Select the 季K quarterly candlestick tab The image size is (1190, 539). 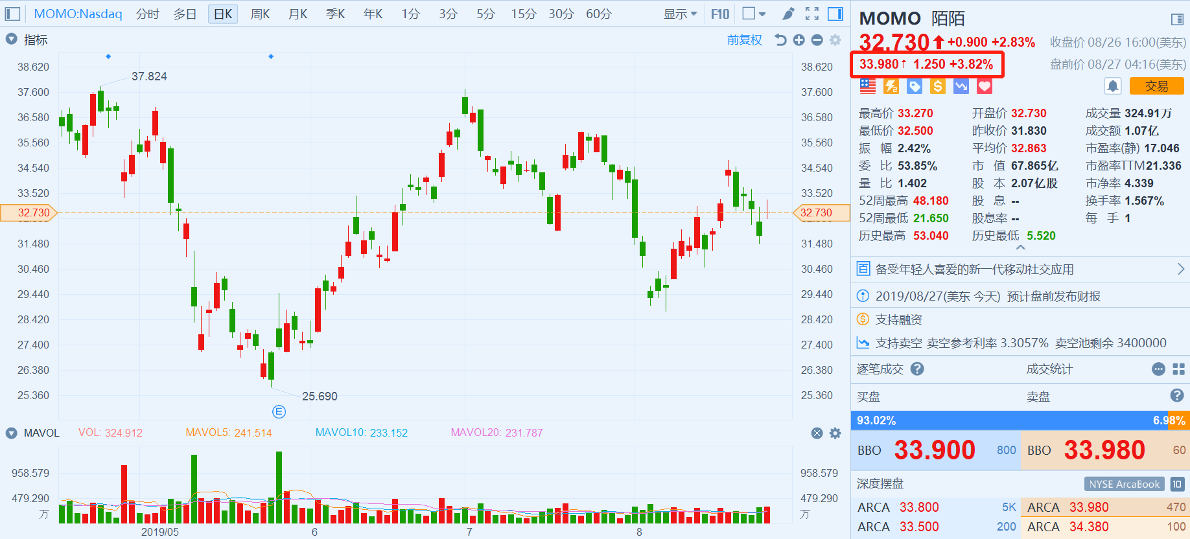pyautogui.click(x=335, y=14)
